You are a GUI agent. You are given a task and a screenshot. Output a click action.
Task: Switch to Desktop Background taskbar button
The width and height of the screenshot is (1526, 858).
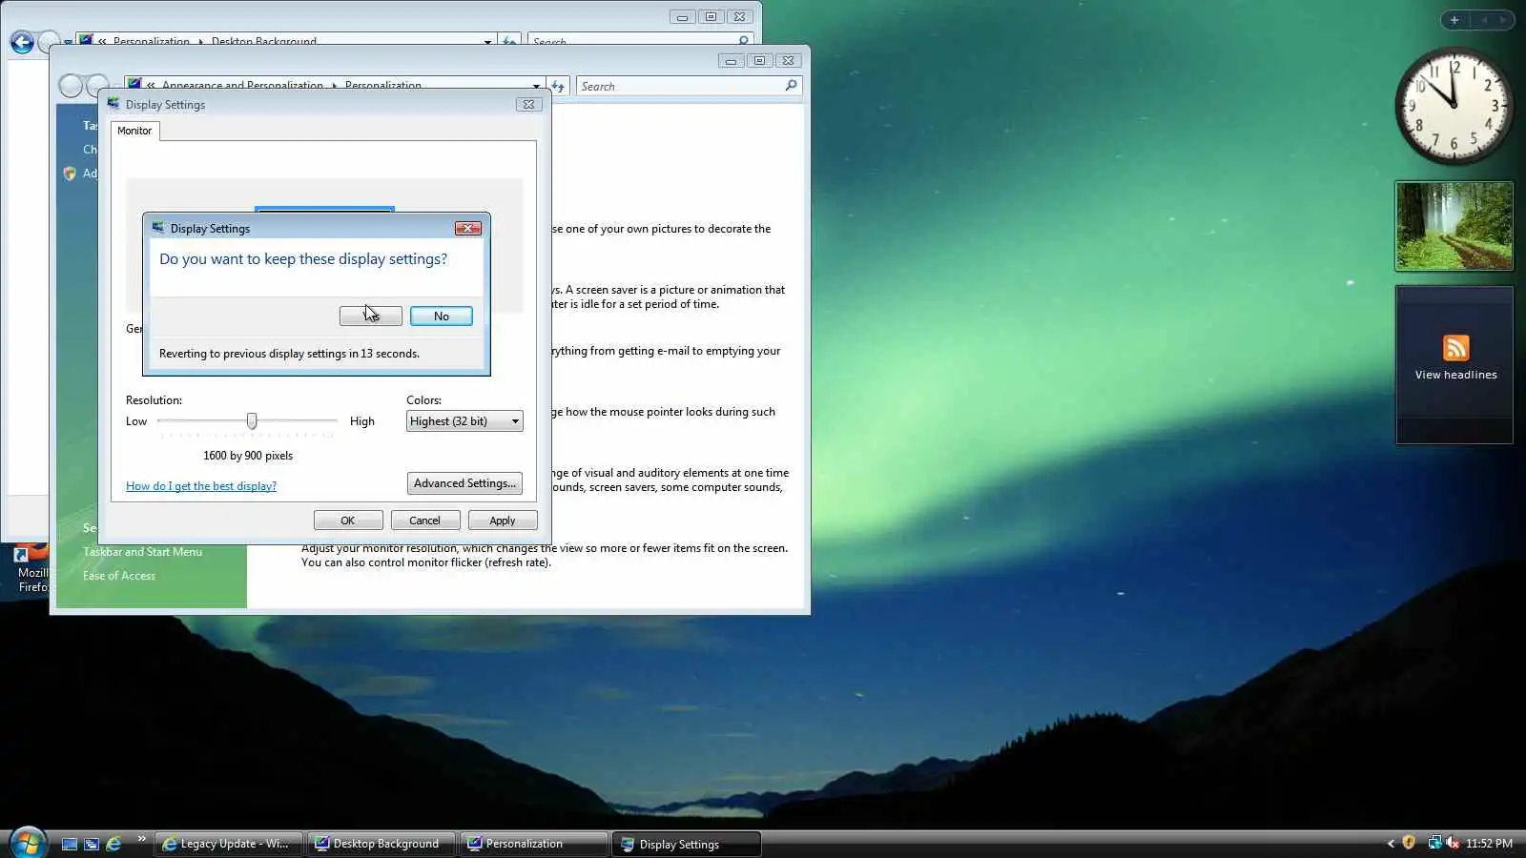click(x=381, y=844)
